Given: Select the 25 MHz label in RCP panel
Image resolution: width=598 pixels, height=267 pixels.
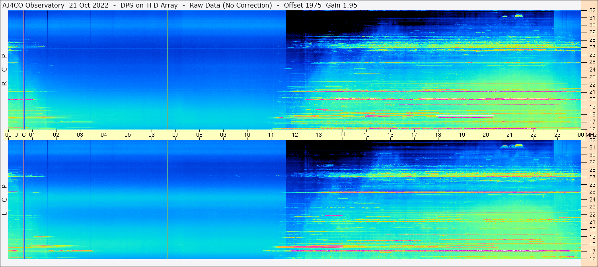Looking at the screenshot, I should click(x=592, y=62).
